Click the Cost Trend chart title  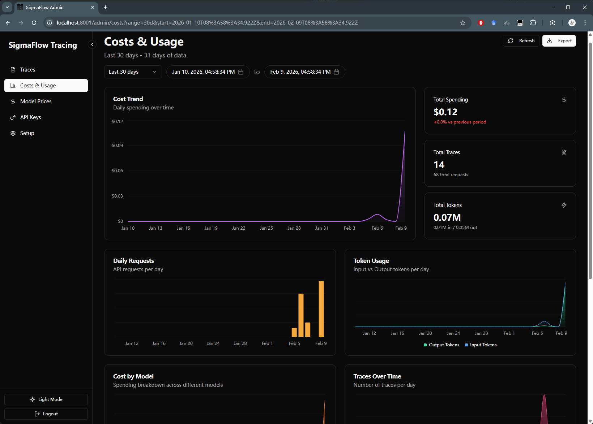click(x=128, y=99)
